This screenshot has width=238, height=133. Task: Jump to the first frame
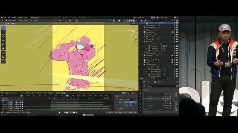(64, 112)
